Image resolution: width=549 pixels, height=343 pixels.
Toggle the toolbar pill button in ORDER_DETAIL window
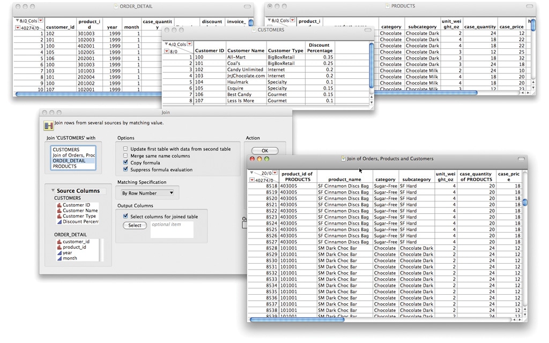247,6
